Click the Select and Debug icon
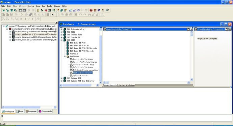This screenshot has width=233, height=126. pyautogui.click(x=95, y=10)
